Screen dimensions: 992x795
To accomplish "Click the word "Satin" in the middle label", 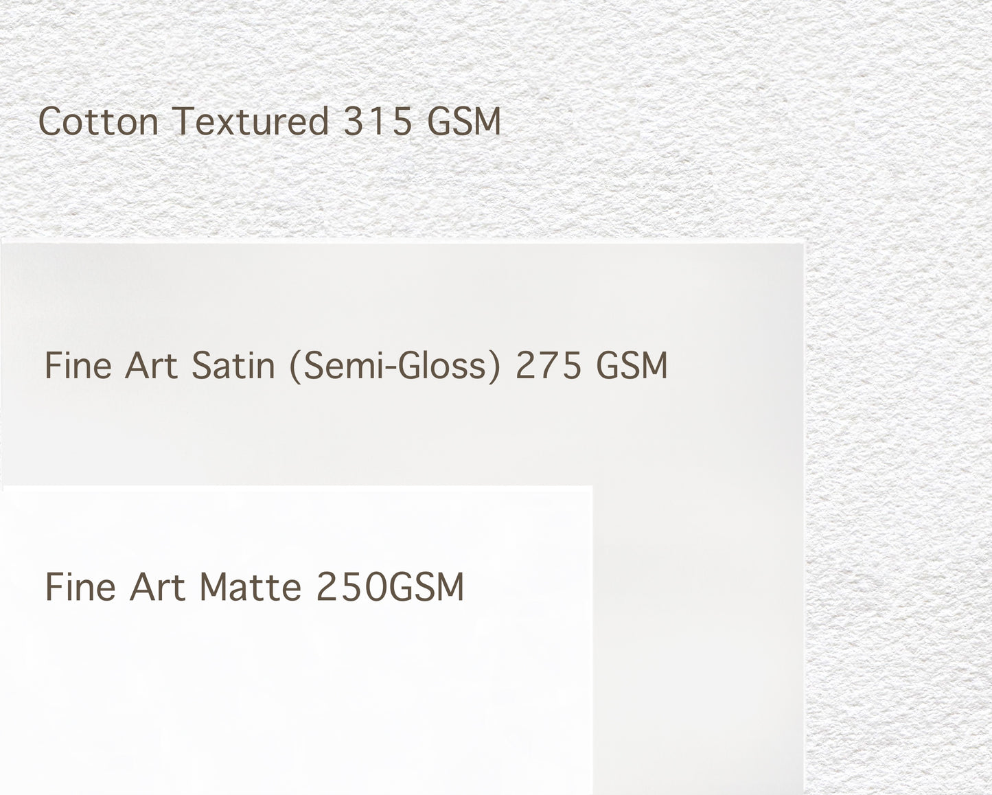I will click(x=233, y=365).
